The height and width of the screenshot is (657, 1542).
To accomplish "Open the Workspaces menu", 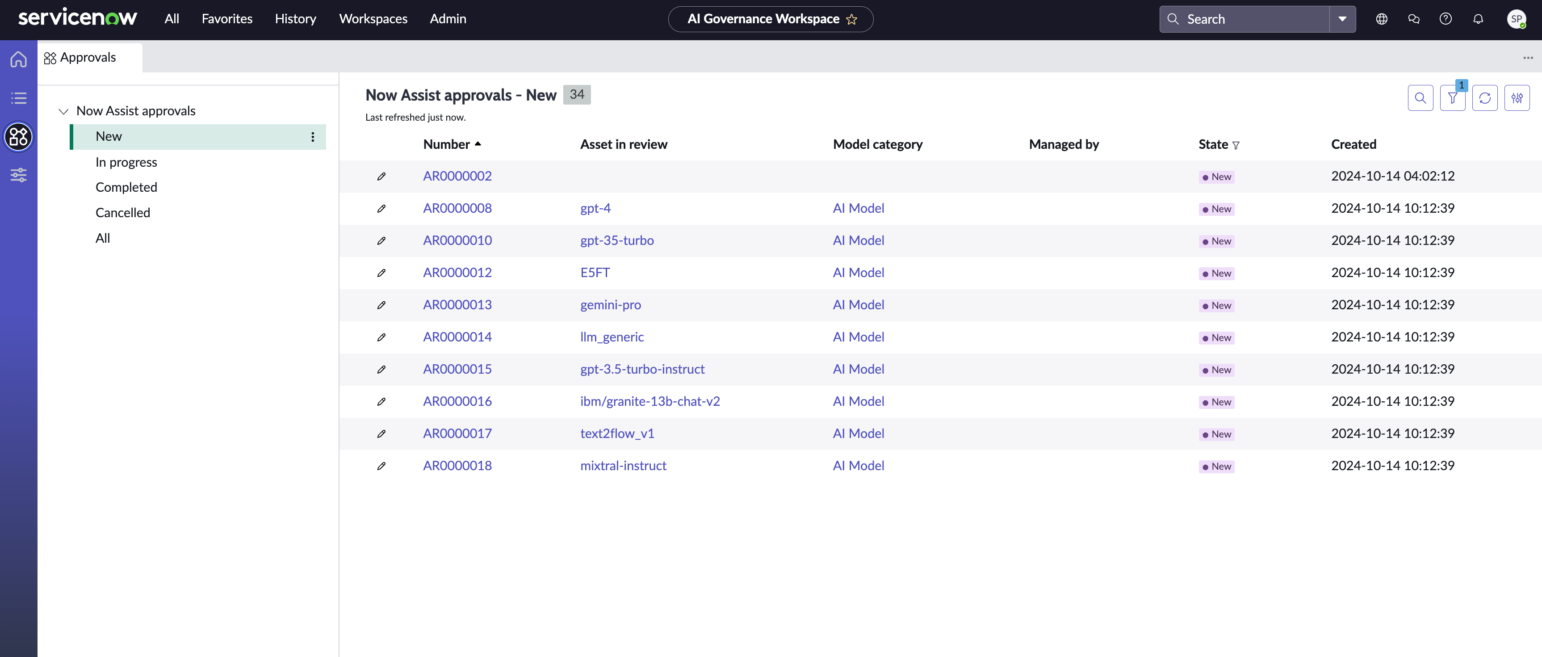I will 373,19.
